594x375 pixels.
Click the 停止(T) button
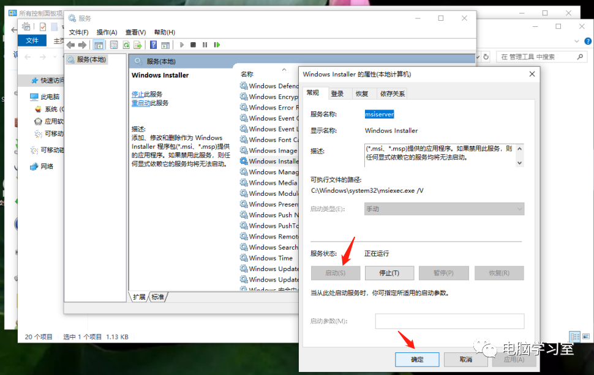(x=389, y=273)
